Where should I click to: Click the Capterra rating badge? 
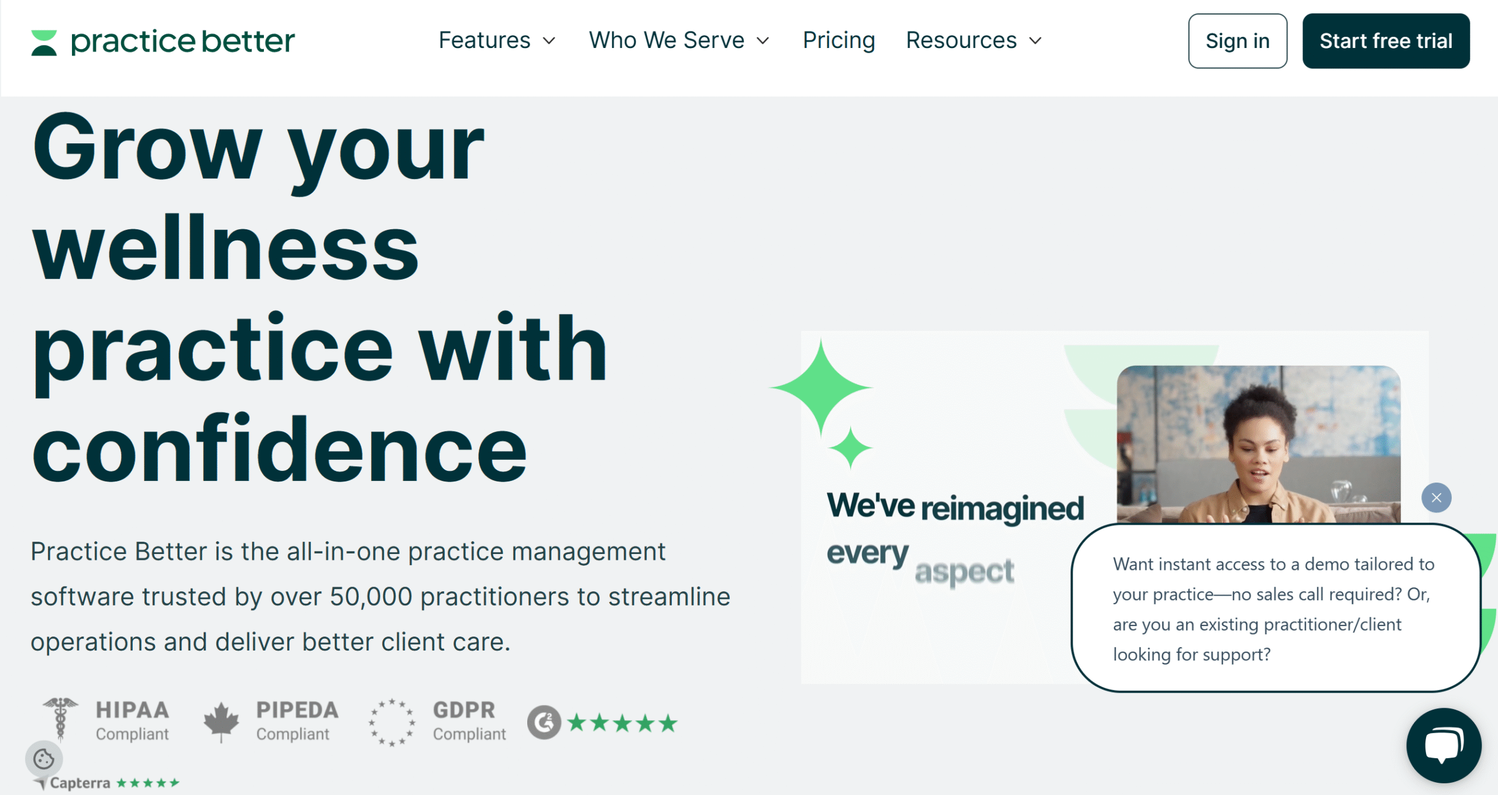pos(106,783)
